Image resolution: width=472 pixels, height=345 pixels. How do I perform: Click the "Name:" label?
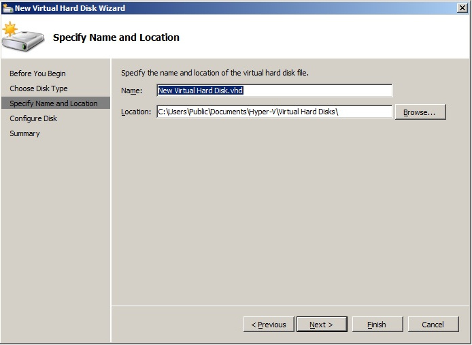coord(131,91)
